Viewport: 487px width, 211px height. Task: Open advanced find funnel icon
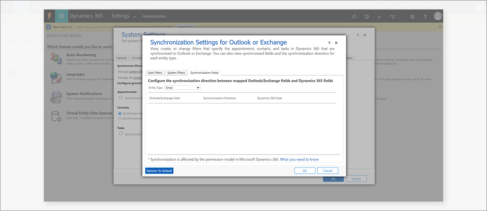point(393,17)
